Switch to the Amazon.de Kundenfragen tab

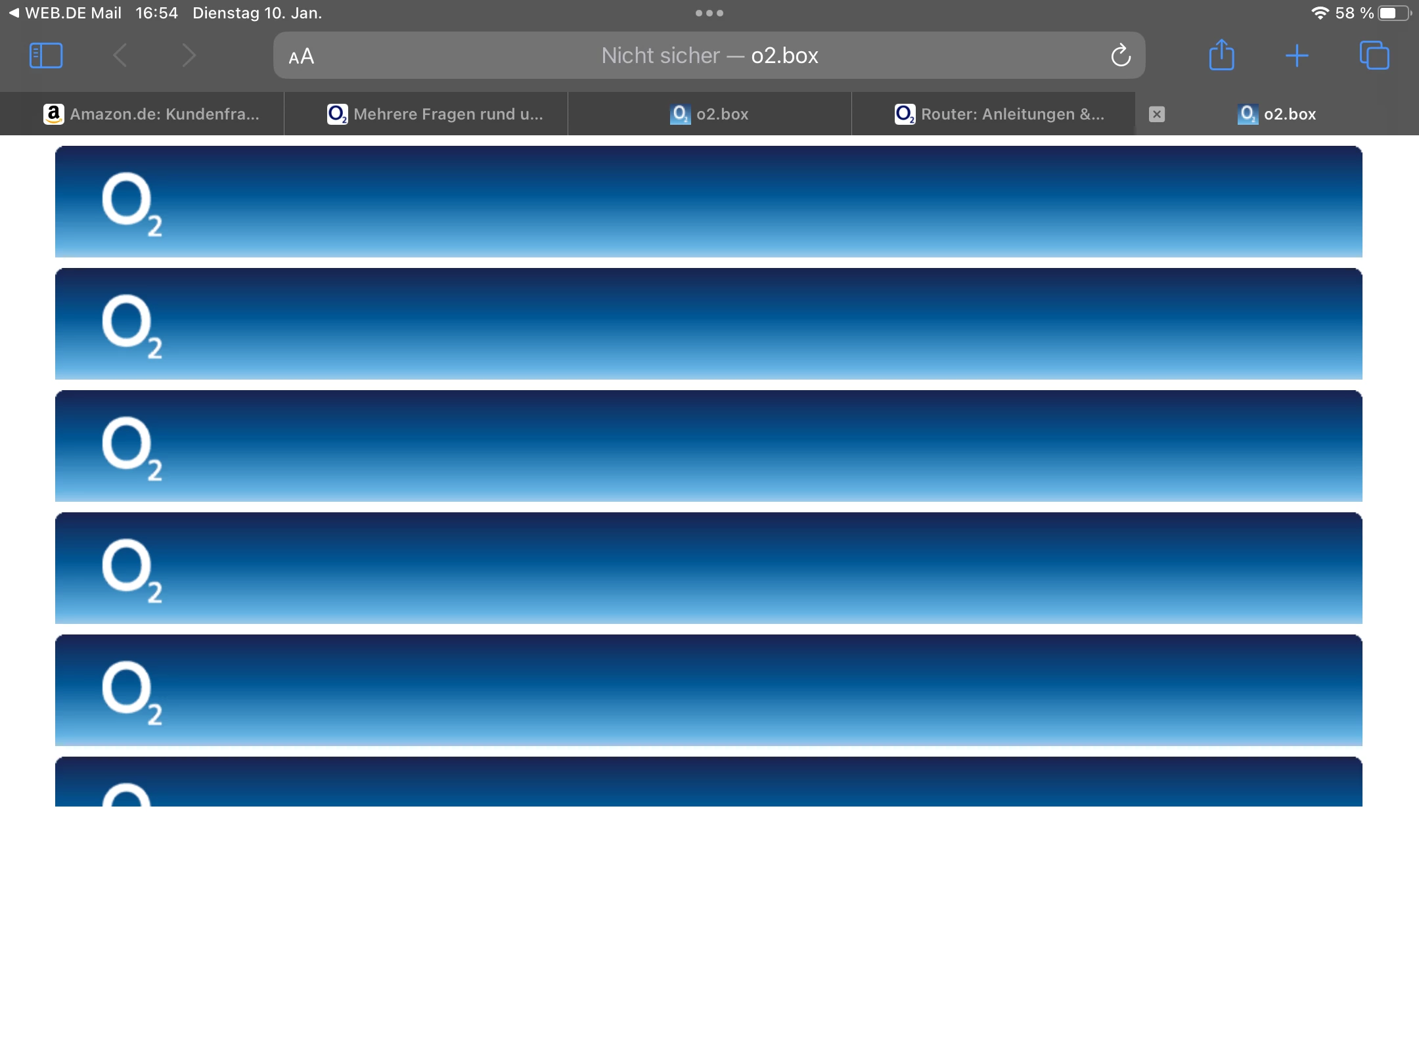(151, 114)
